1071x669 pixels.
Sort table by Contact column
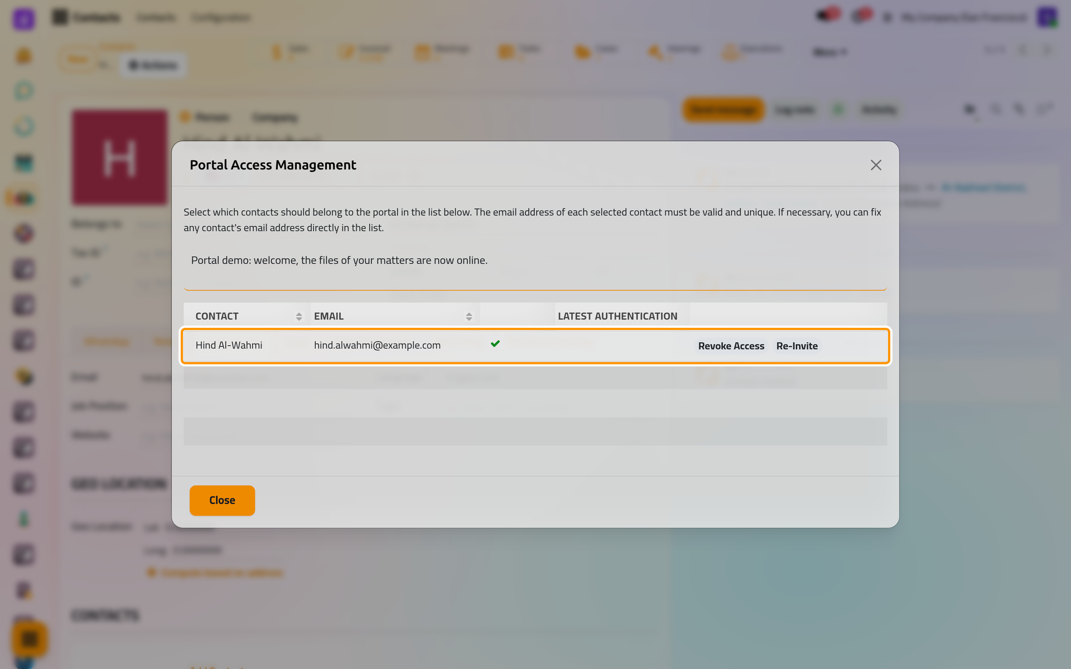[x=247, y=316]
